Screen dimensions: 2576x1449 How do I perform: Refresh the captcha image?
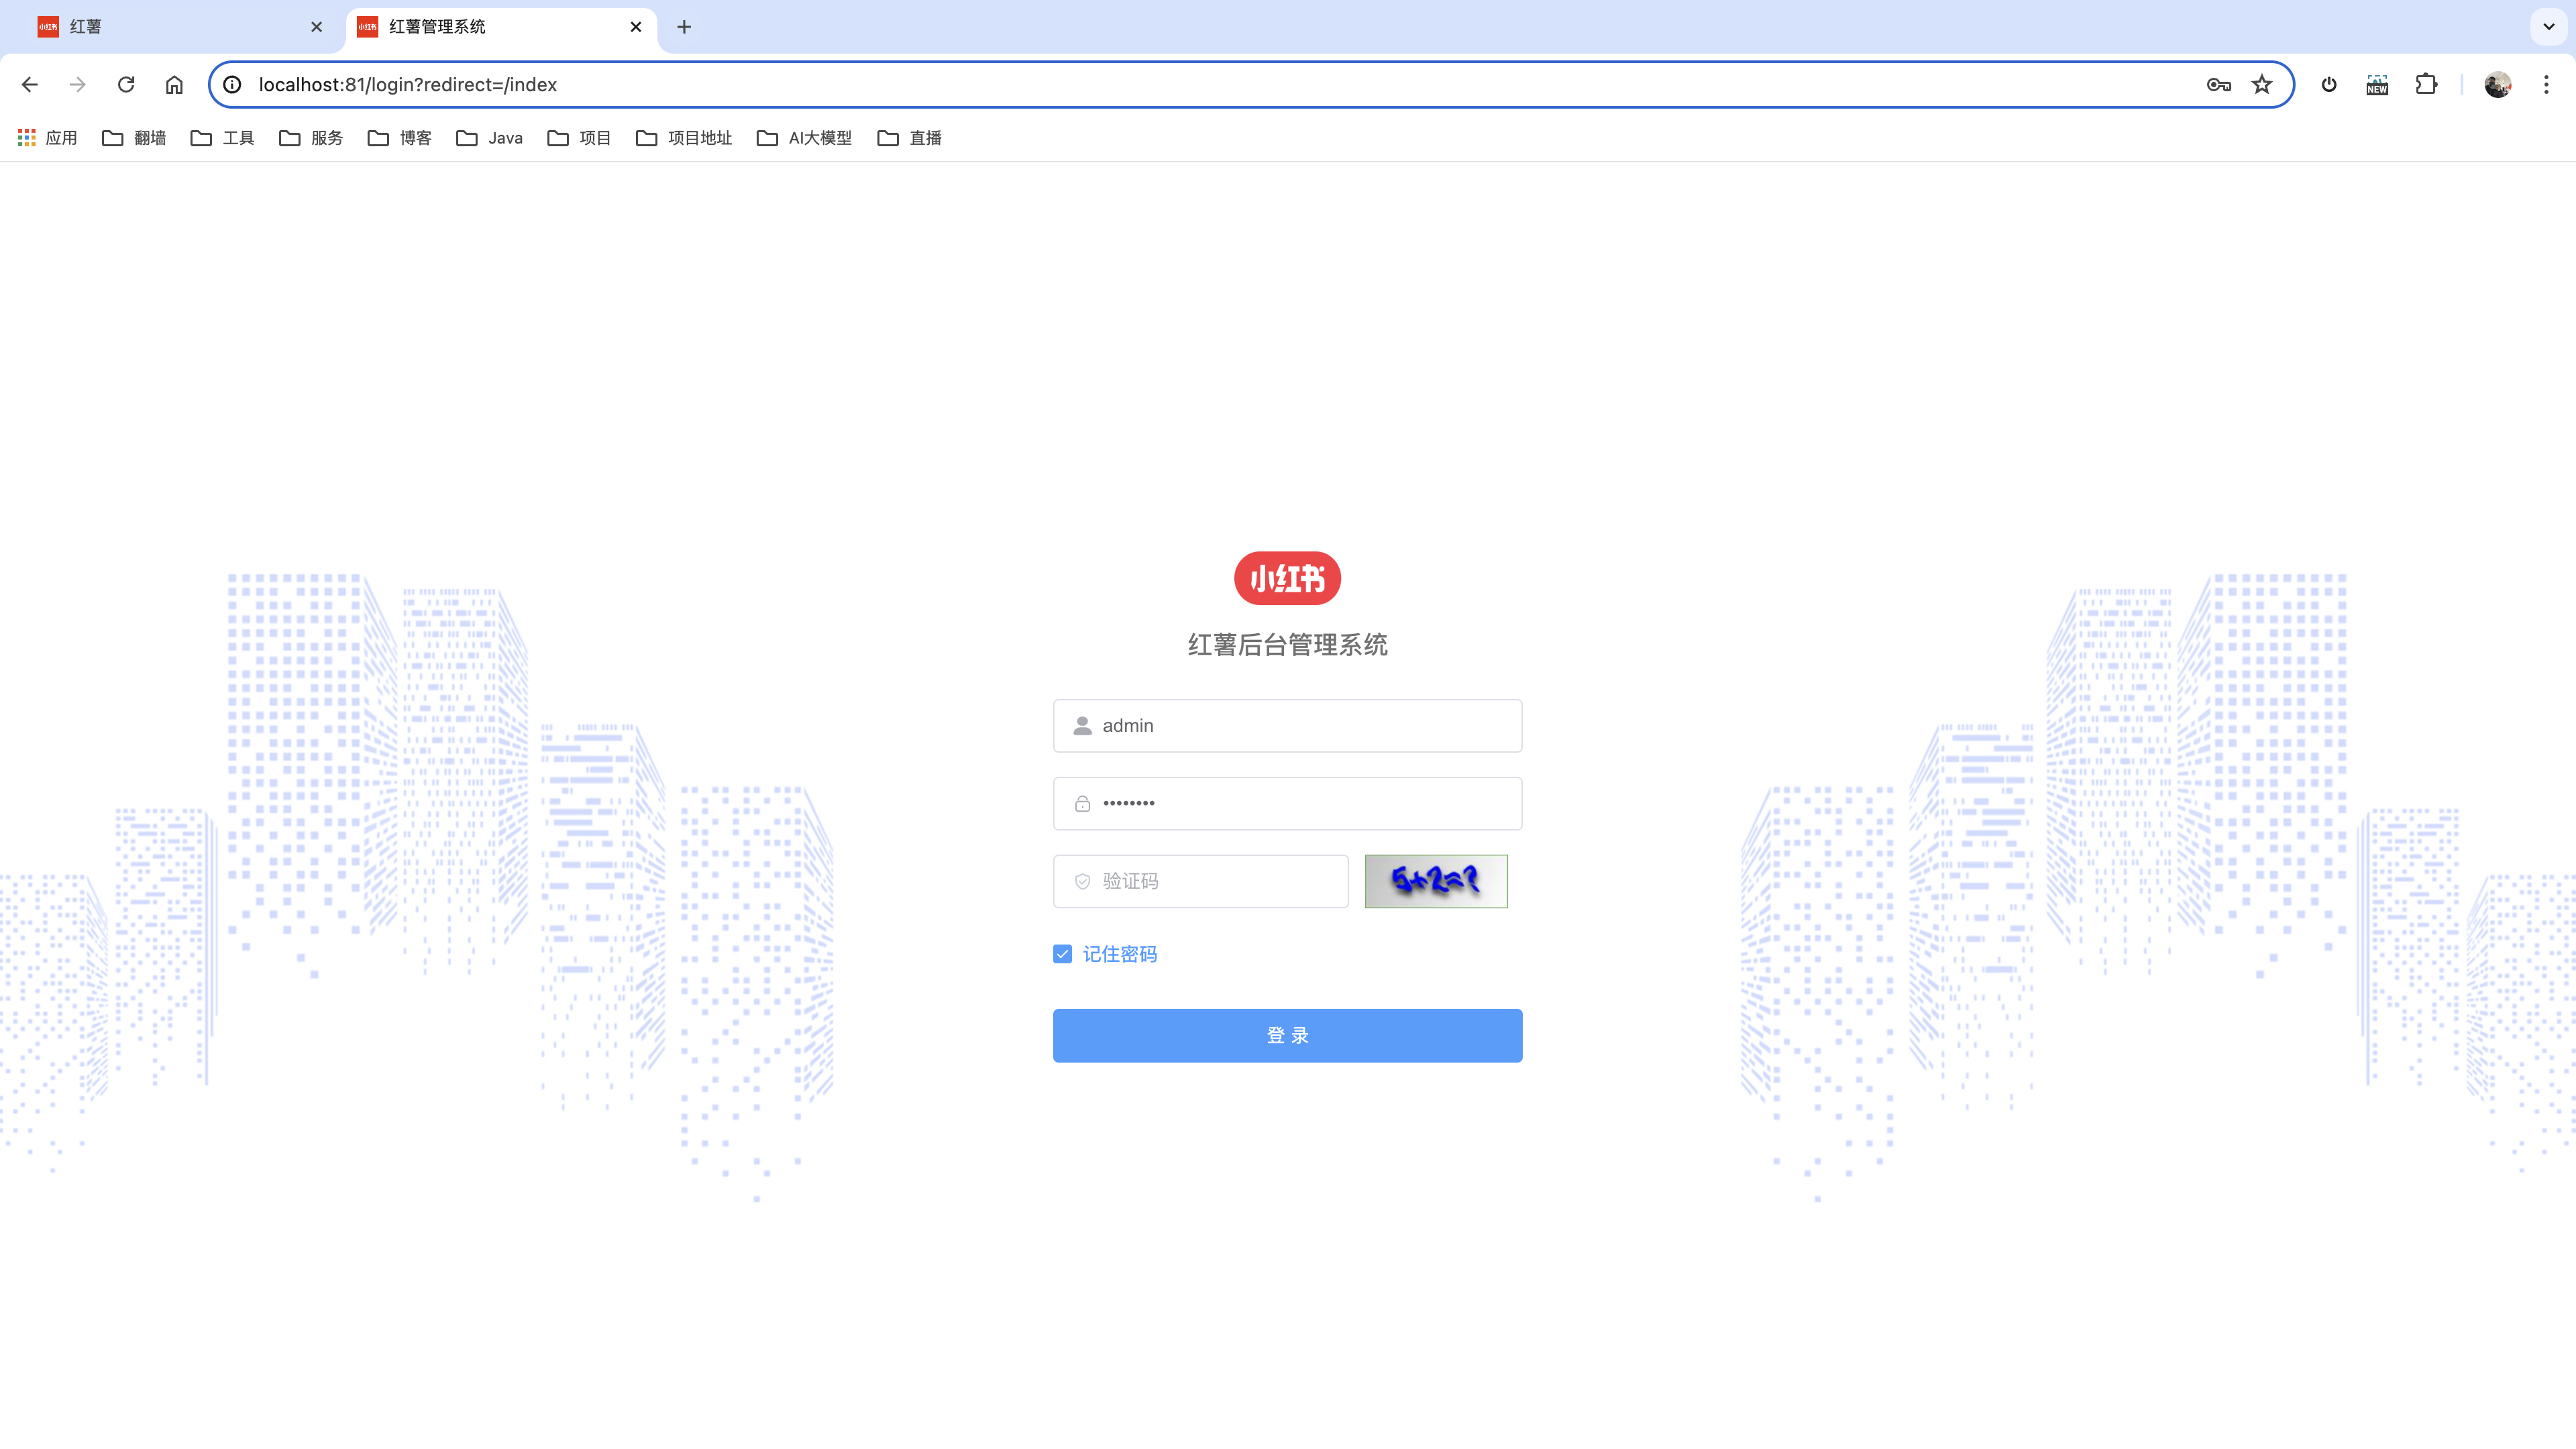point(1435,881)
